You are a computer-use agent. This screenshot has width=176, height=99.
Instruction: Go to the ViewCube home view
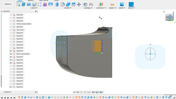click(164, 12)
